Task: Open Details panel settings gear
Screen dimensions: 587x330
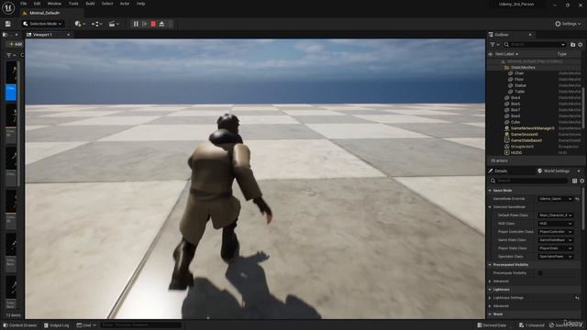Action: click(x=582, y=181)
